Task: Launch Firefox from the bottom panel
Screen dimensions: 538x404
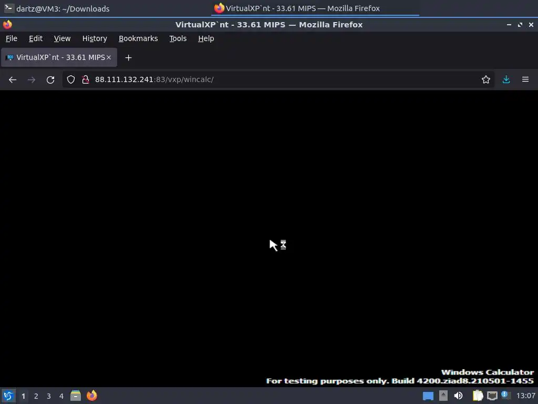Action: pos(91,396)
